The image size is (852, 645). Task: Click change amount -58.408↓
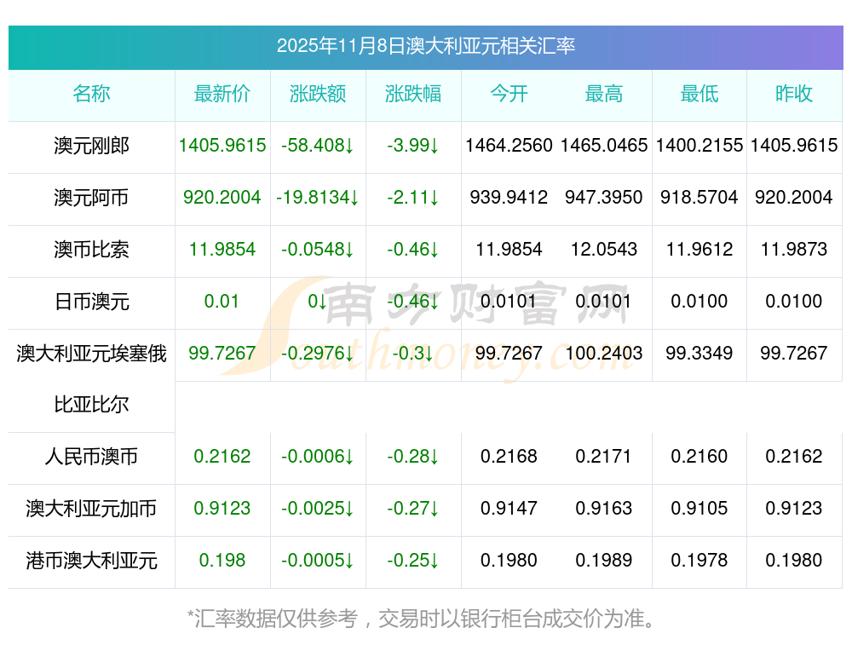pos(318,145)
